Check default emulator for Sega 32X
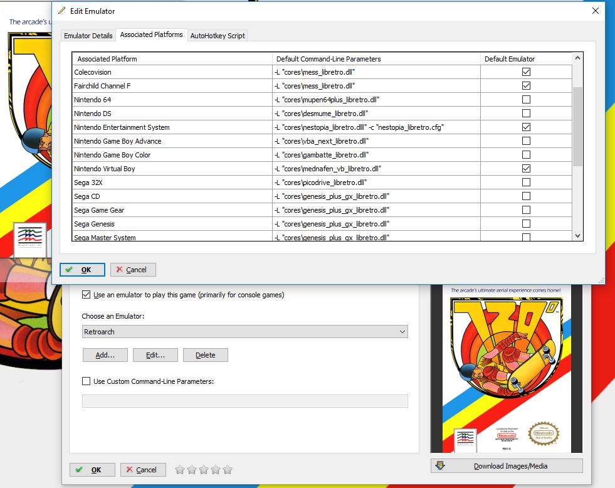Viewport: 615px width, 488px height. click(x=526, y=182)
